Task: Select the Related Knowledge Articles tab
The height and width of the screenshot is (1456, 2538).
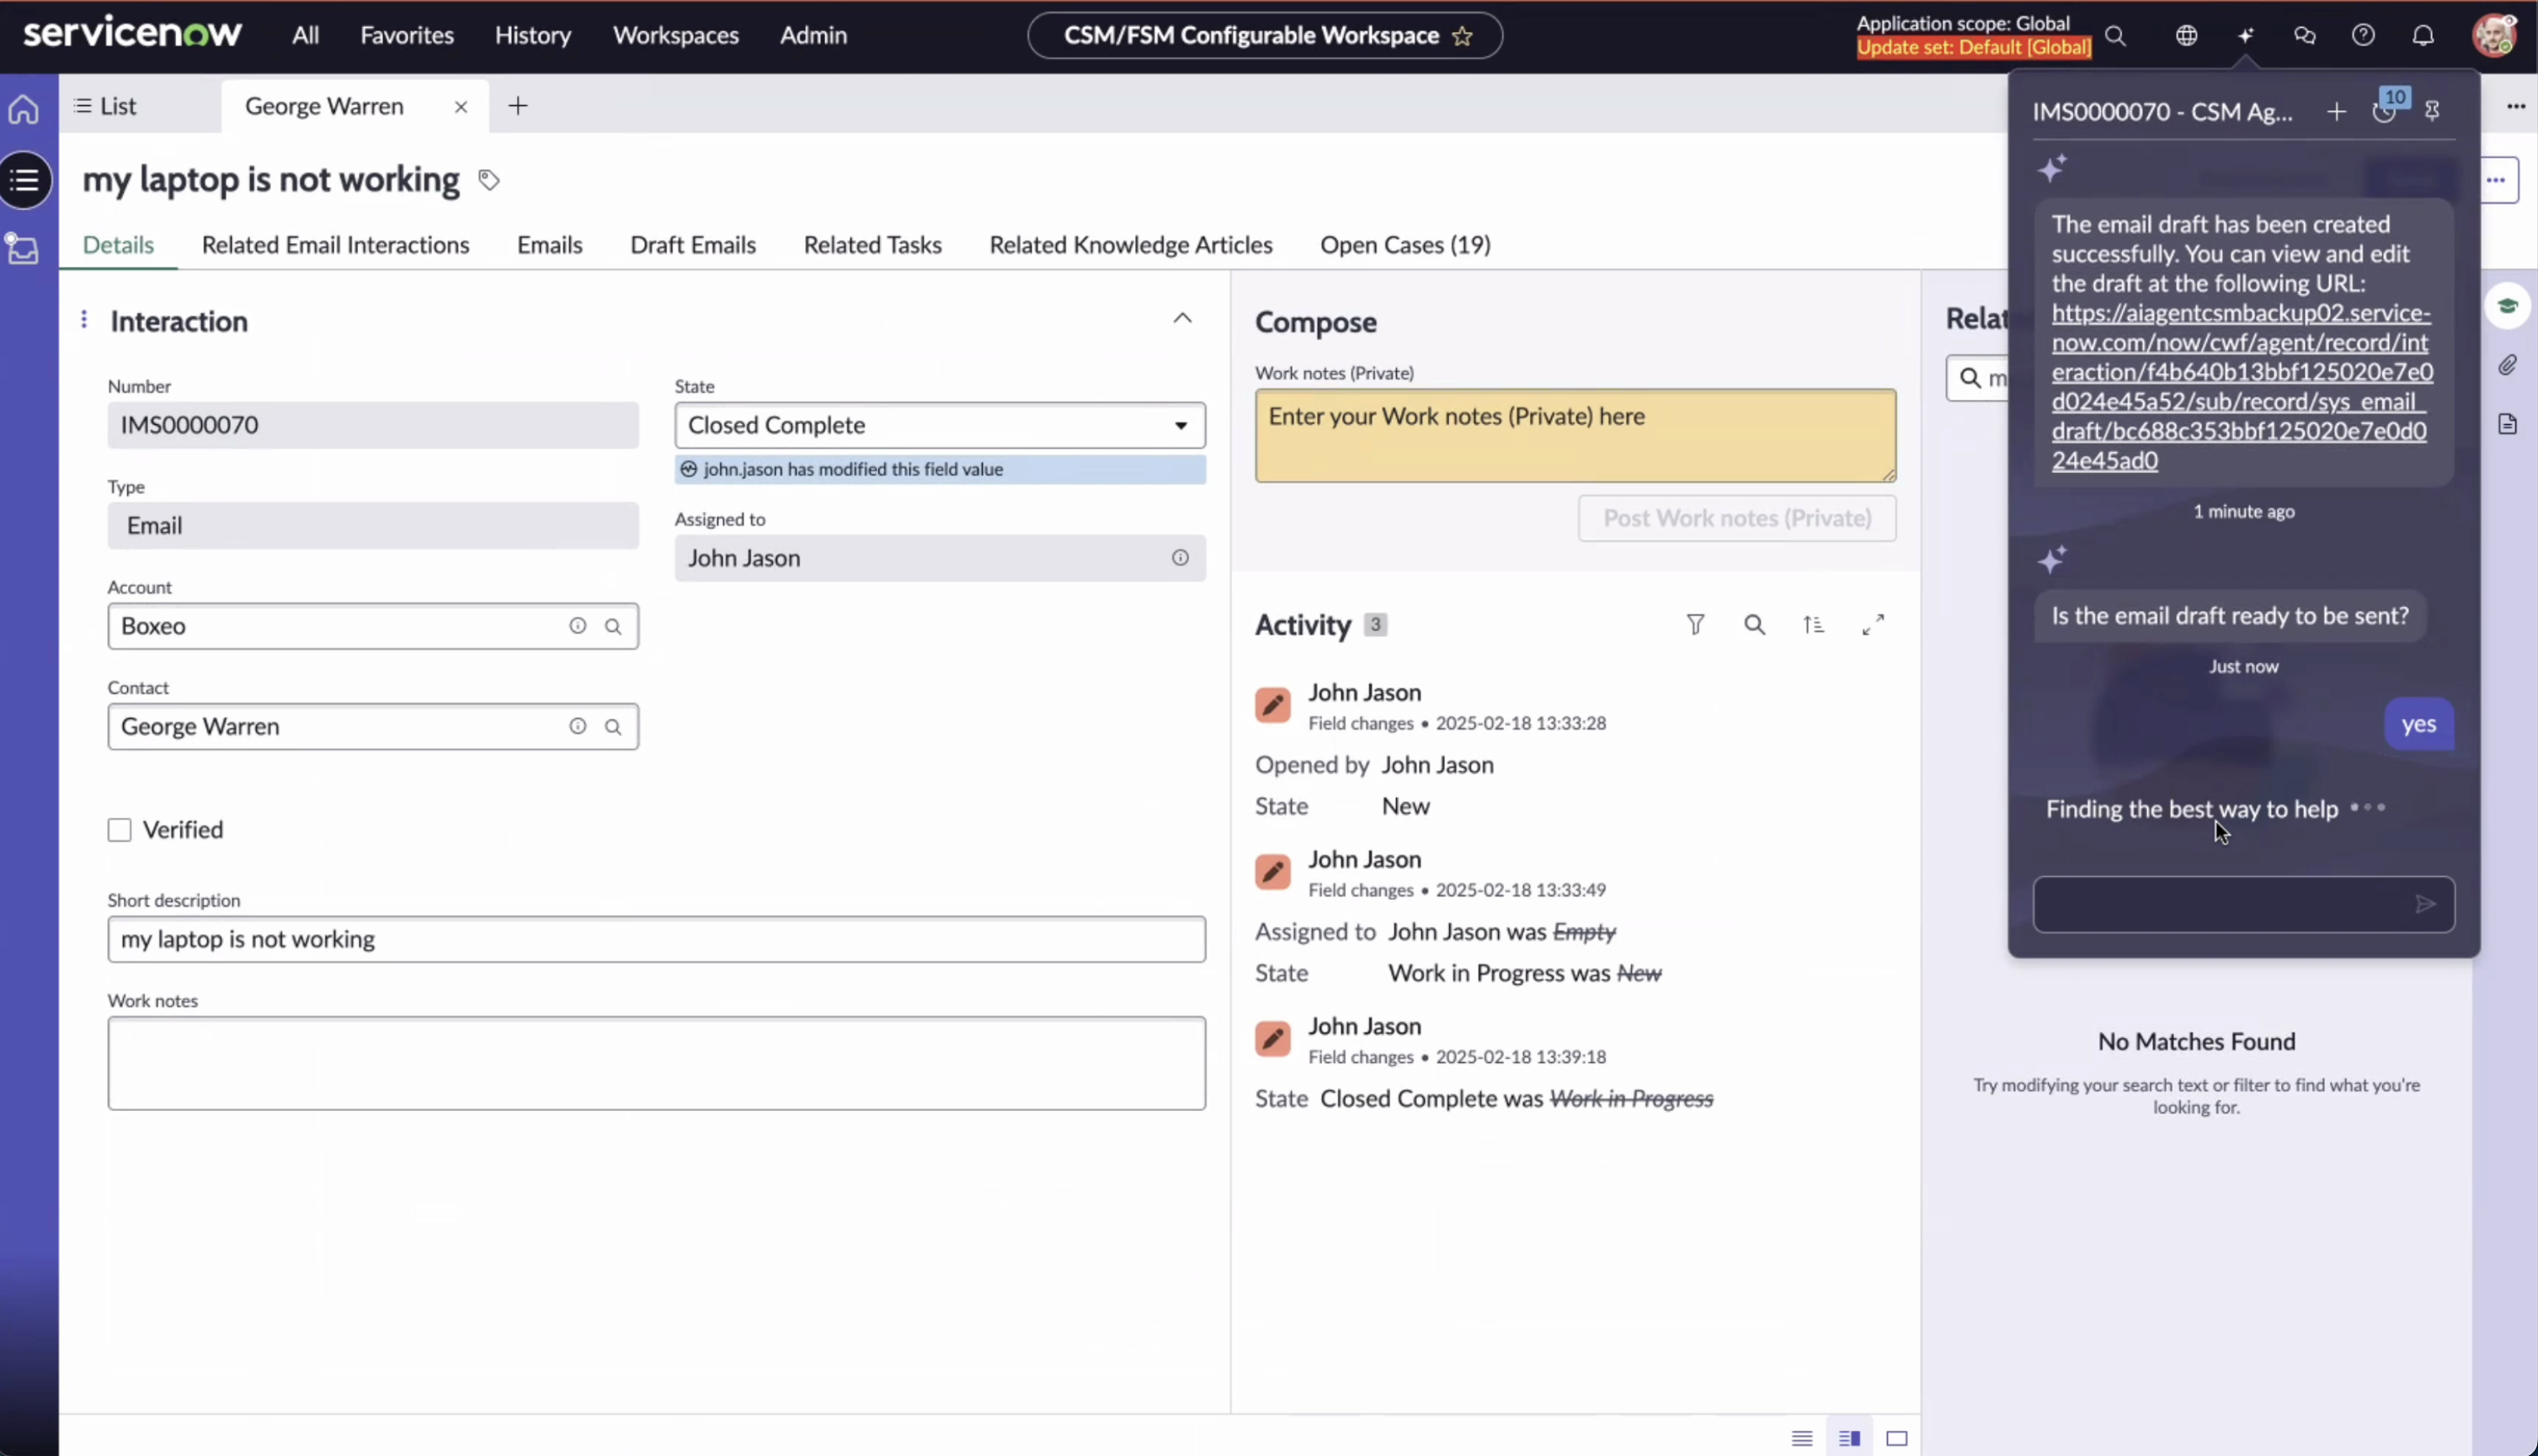Action: (x=1130, y=245)
